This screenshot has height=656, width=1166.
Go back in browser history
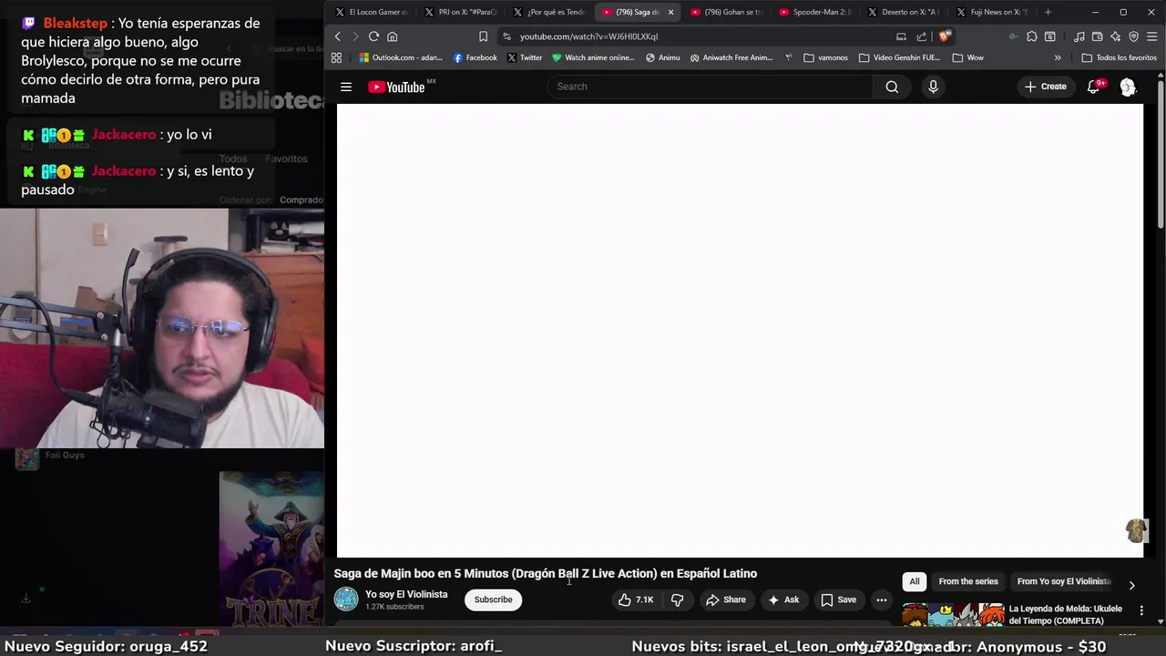pyautogui.click(x=337, y=36)
